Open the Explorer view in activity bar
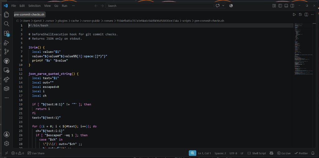Viewport: 319px width, 158px height. coord(7,14)
